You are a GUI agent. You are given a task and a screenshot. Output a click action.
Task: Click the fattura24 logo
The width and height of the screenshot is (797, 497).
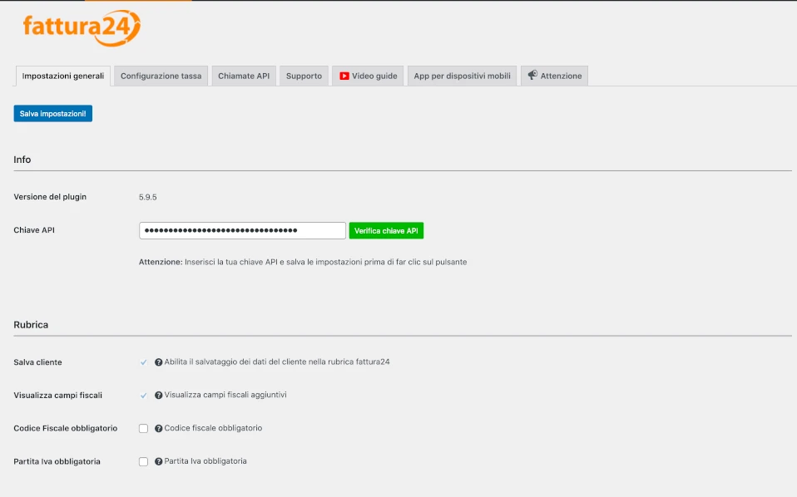(x=82, y=28)
